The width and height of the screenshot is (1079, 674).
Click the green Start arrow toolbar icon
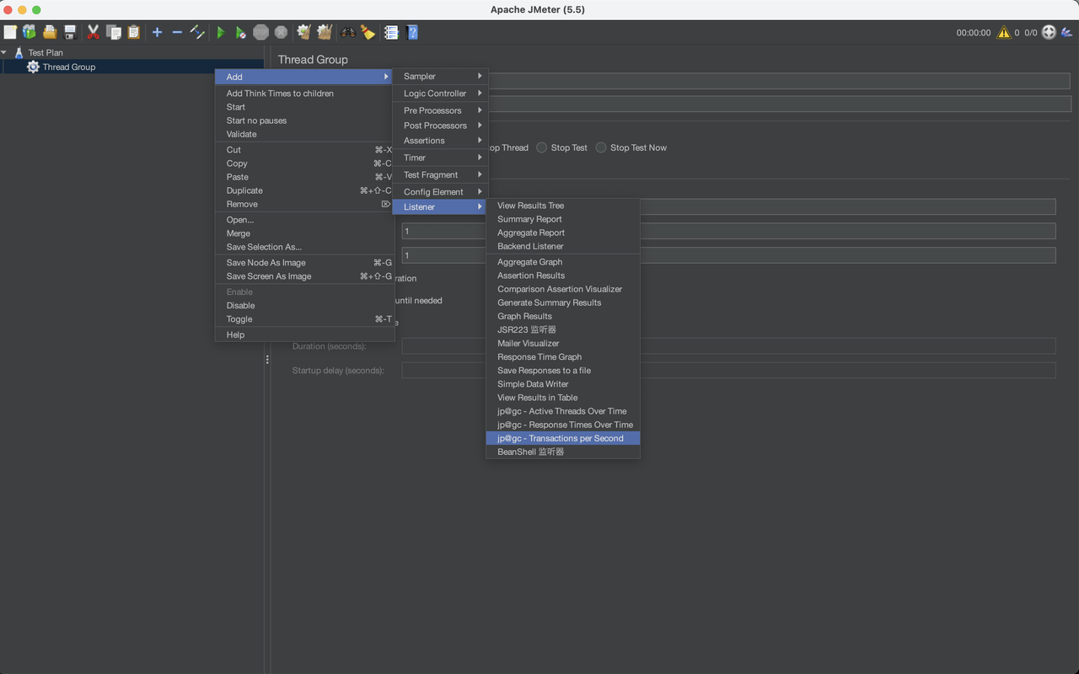[x=221, y=32]
